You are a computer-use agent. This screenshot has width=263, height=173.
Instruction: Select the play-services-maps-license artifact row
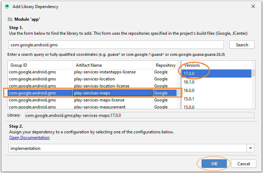tap(92, 100)
